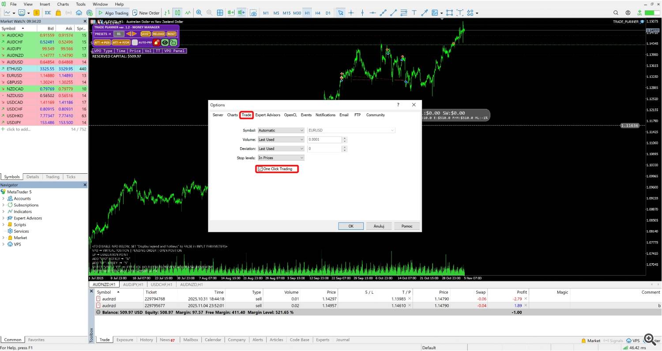
Task: Toggle chart auto scroll to latest bar
Action: pyautogui.click(x=231, y=13)
